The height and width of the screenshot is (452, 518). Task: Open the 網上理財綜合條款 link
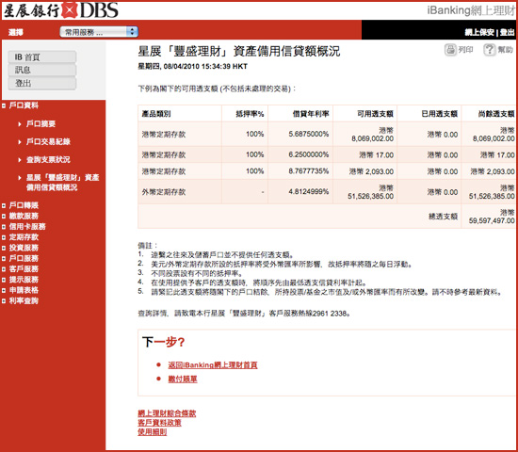click(167, 413)
